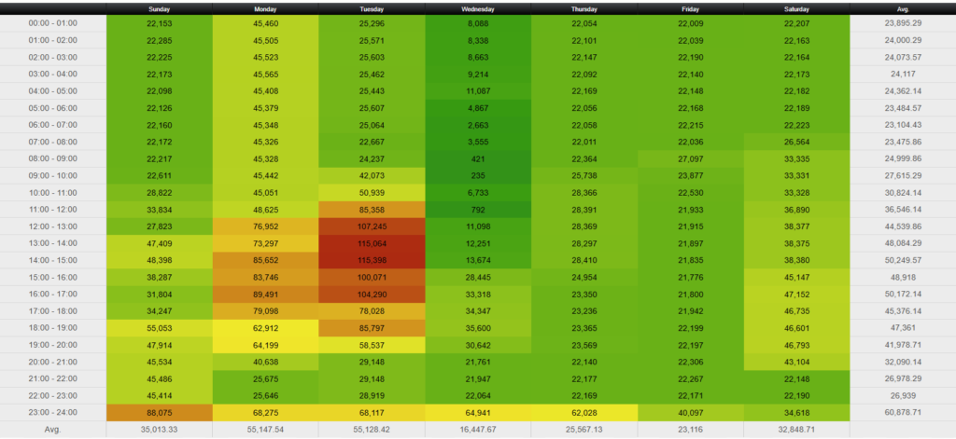
Task: Click the Avg. column header
Action: pos(903,9)
